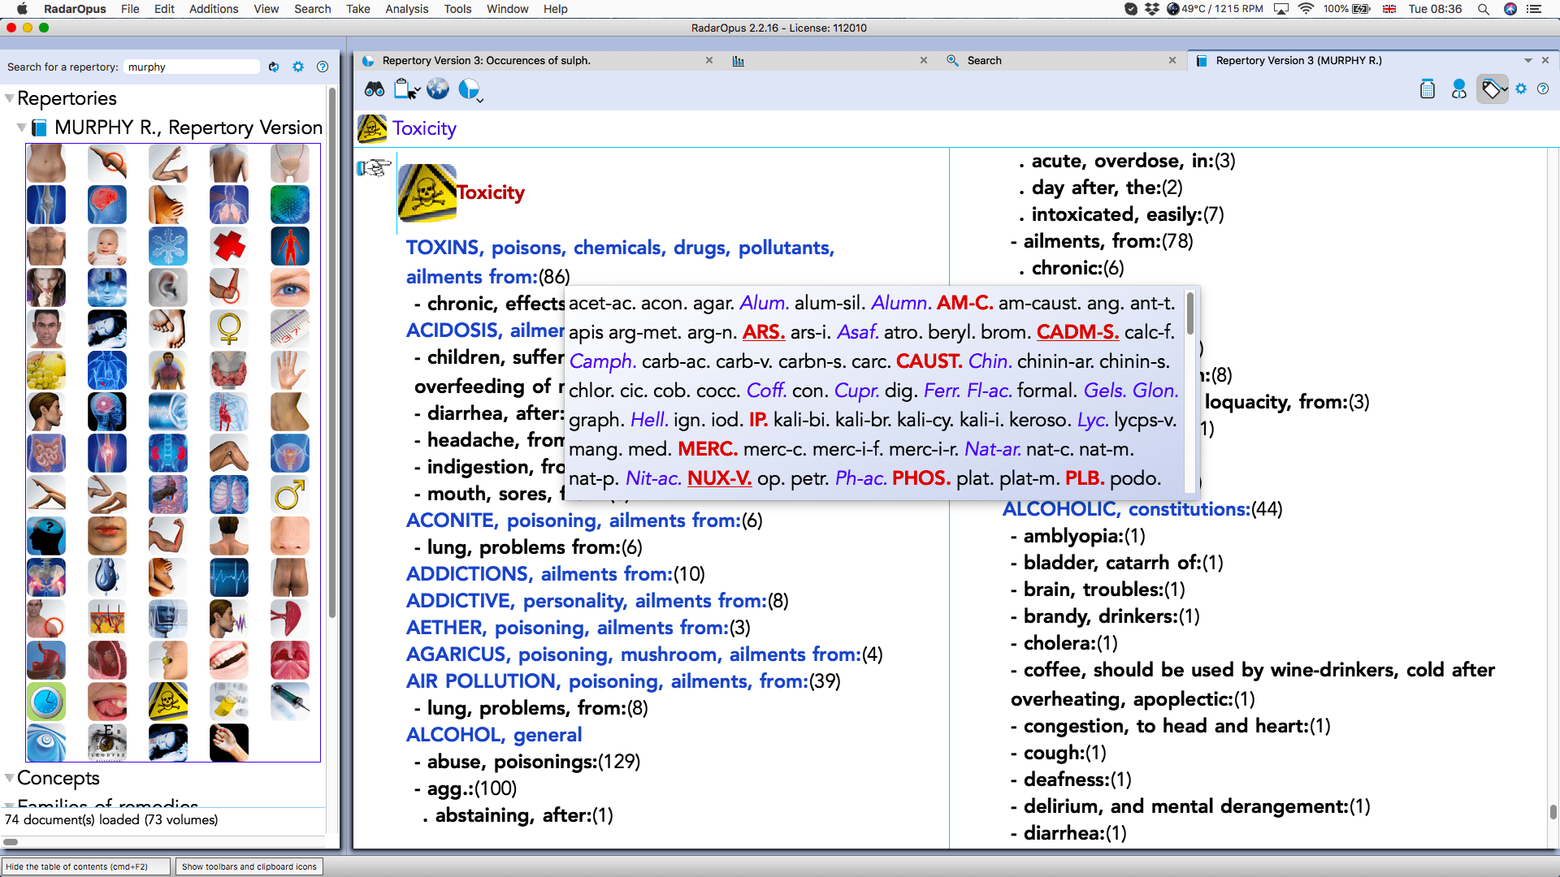Open help question mark in repertory toolbar

pyautogui.click(x=1543, y=89)
